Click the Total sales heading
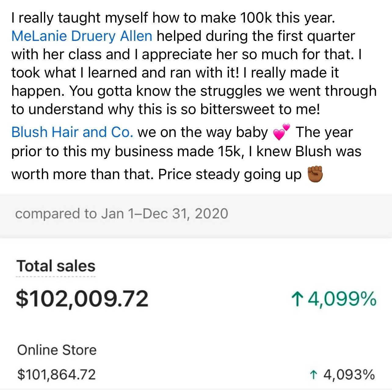The width and height of the screenshot is (392, 390). point(56,266)
